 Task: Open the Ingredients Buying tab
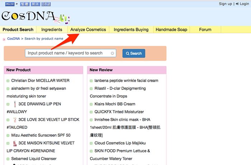[x=131, y=29]
